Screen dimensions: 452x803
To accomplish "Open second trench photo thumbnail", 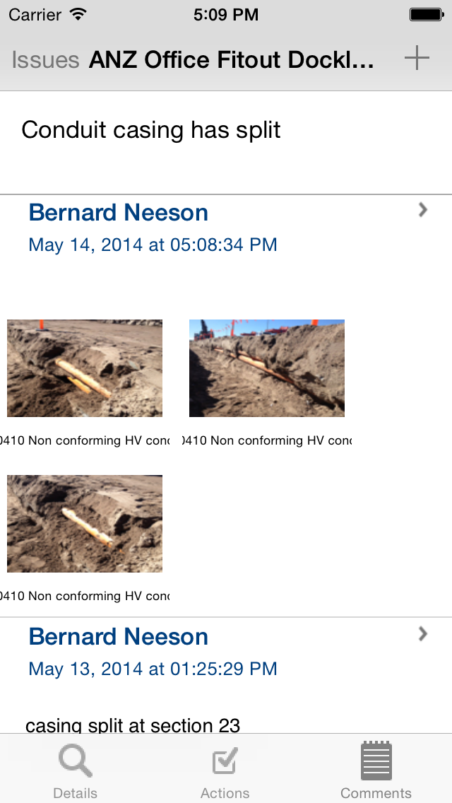I will 267,368.
